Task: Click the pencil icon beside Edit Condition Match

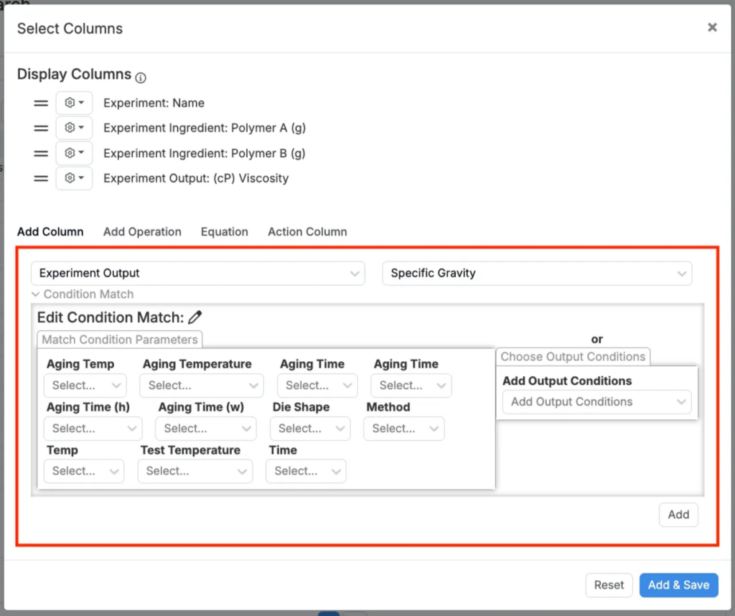Action: tap(195, 317)
